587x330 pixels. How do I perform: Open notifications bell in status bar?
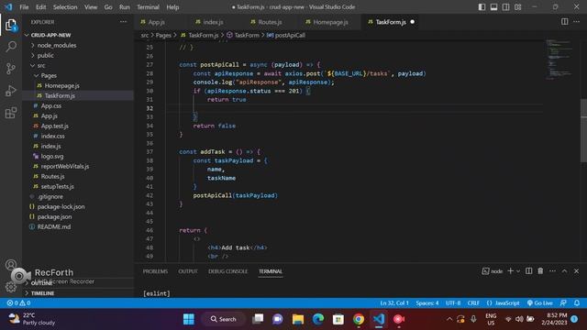[577, 303]
